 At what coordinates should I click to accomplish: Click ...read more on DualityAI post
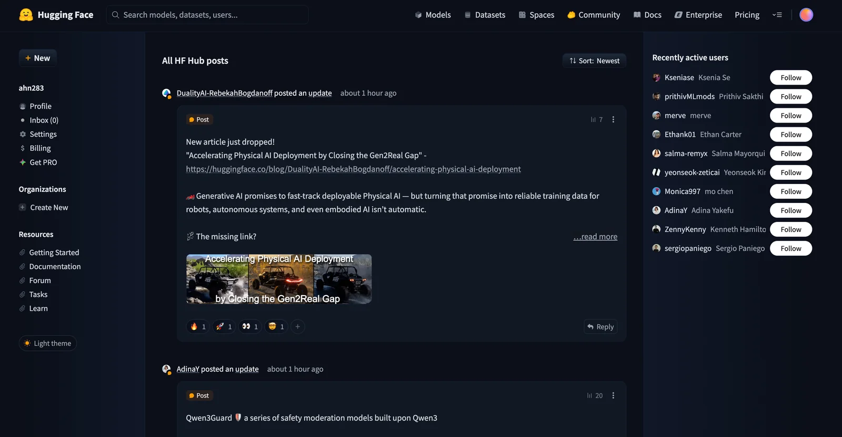(x=595, y=237)
